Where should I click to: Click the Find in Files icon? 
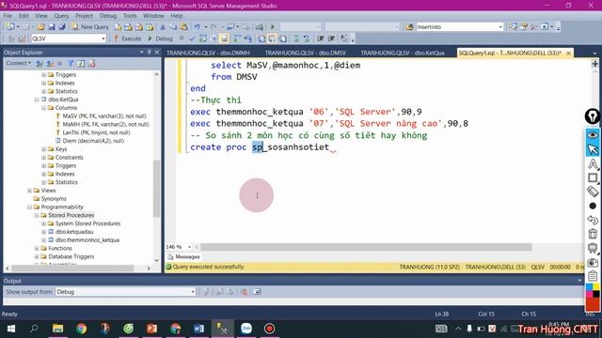pos(409,27)
